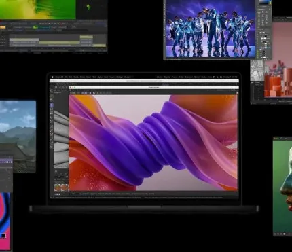Click the purple twisted cloth render image

click(153, 143)
